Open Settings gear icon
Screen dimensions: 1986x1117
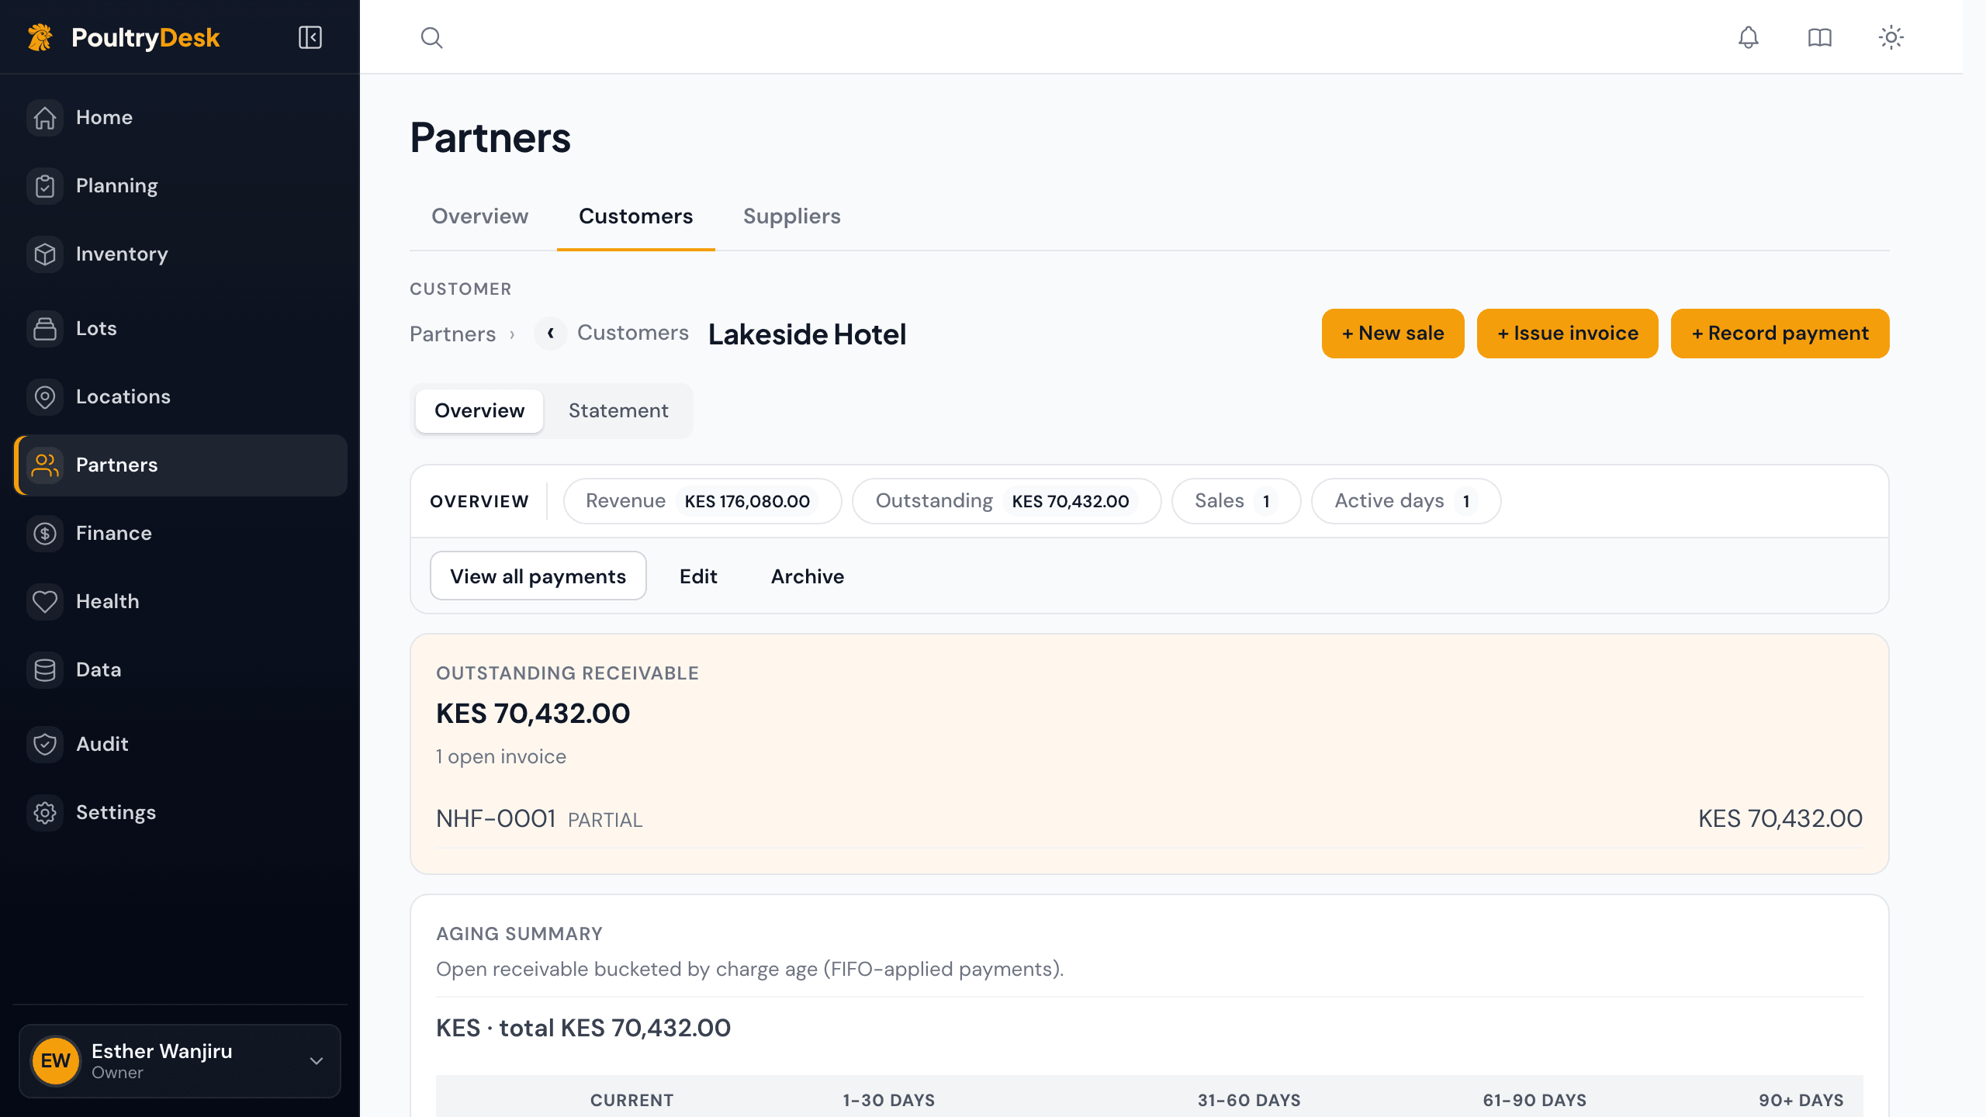[45, 813]
